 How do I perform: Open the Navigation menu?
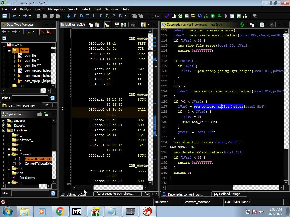click(56, 9)
